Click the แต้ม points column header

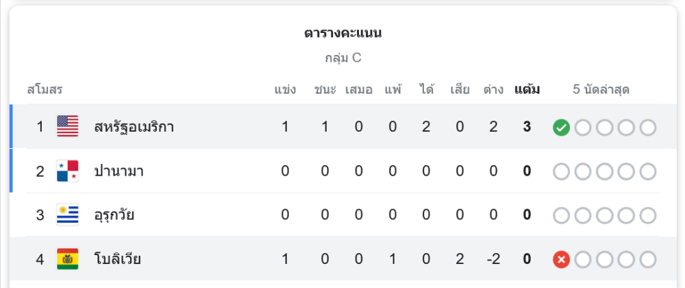tap(527, 89)
